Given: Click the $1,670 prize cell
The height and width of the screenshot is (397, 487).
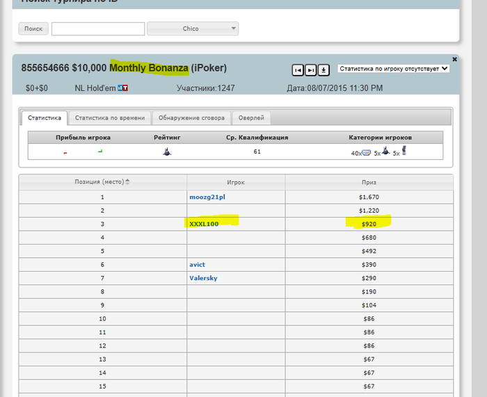Looking at the screenshot, I should (369, 197).
